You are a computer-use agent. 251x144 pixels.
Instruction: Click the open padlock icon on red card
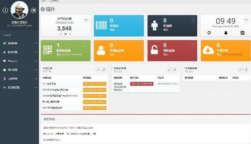154,50
